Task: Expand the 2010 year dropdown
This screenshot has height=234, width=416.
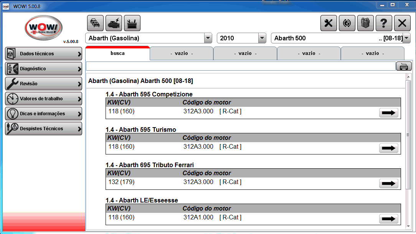Action: point(262,38)
